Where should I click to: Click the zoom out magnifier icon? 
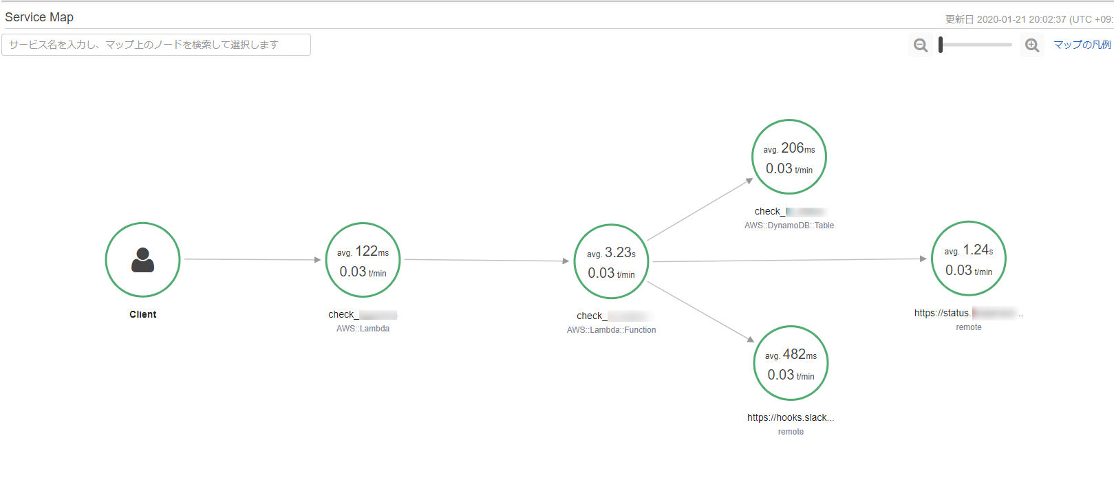920,45
